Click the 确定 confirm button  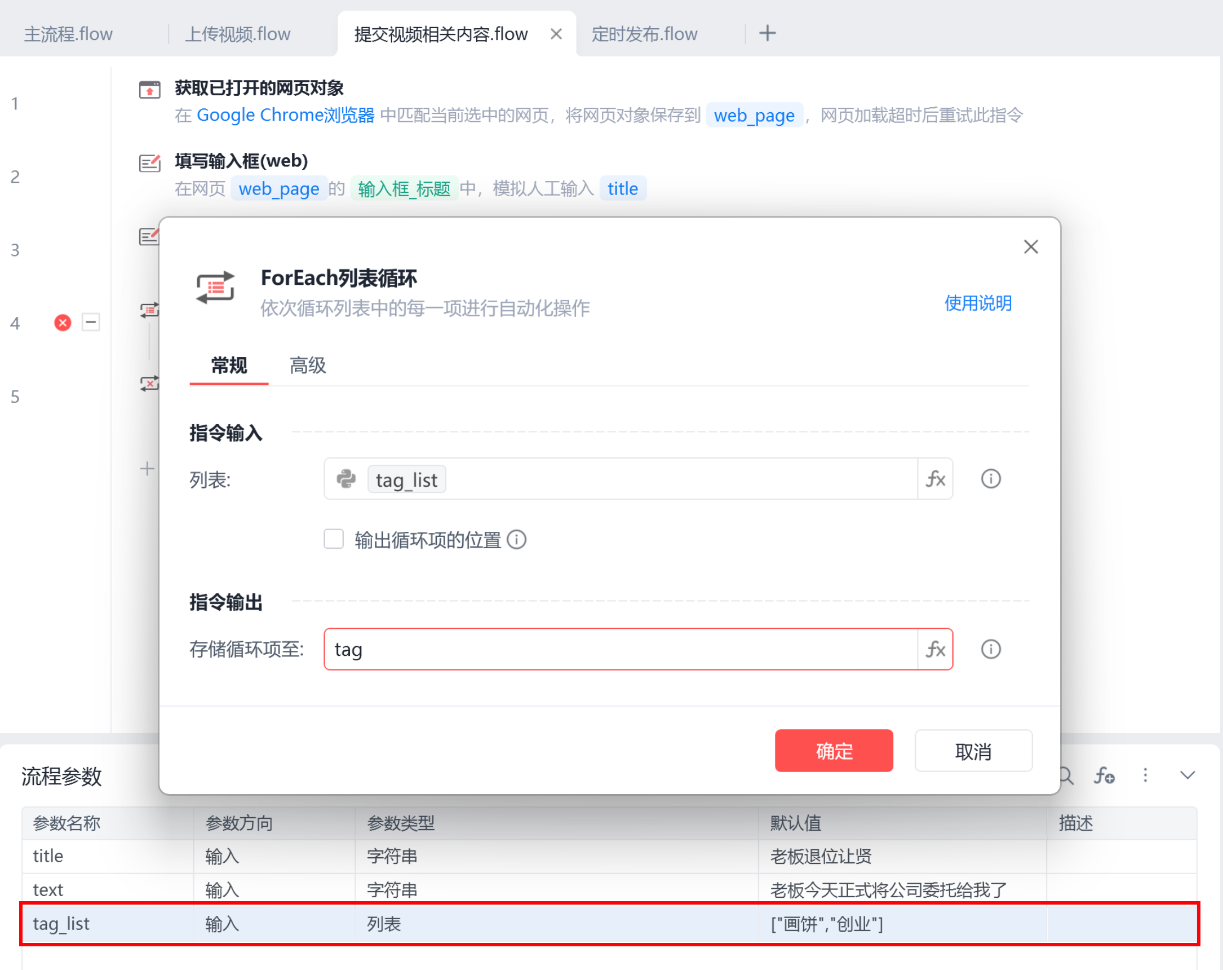pyautogui.click(x=834, y=751)
